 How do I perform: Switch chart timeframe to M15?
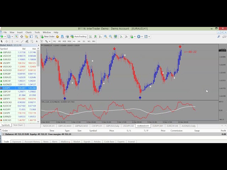pos(64,41)
